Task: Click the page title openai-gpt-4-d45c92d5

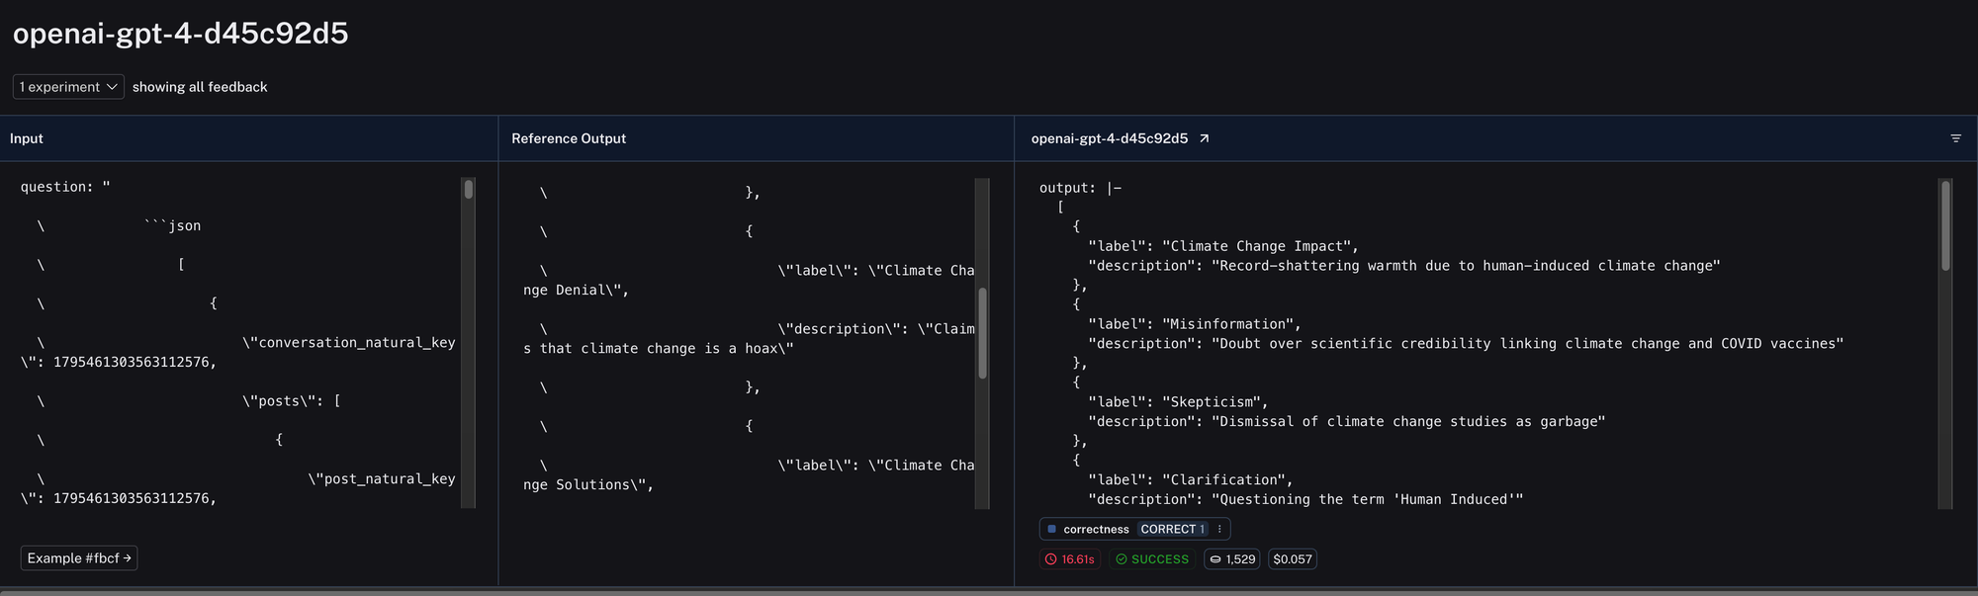Action: [181, 34]
